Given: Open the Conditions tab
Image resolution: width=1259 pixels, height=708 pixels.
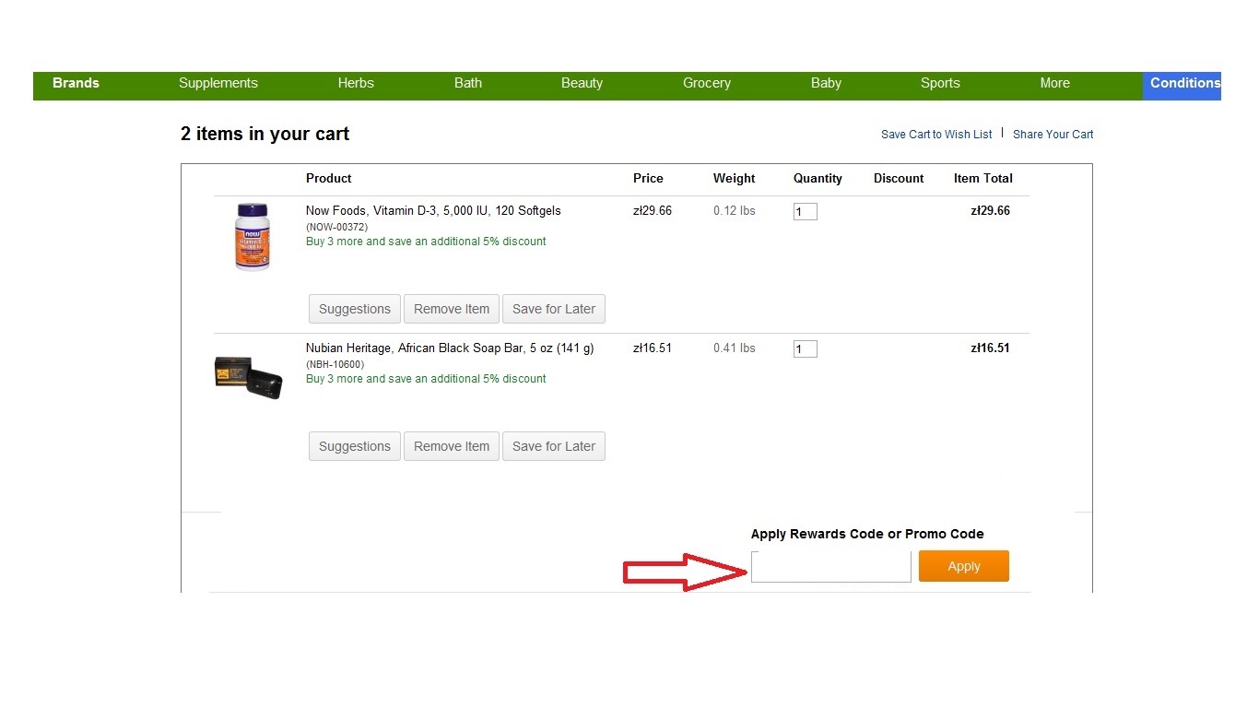Looking at the screenshot, I should (x=1184, y=83).
